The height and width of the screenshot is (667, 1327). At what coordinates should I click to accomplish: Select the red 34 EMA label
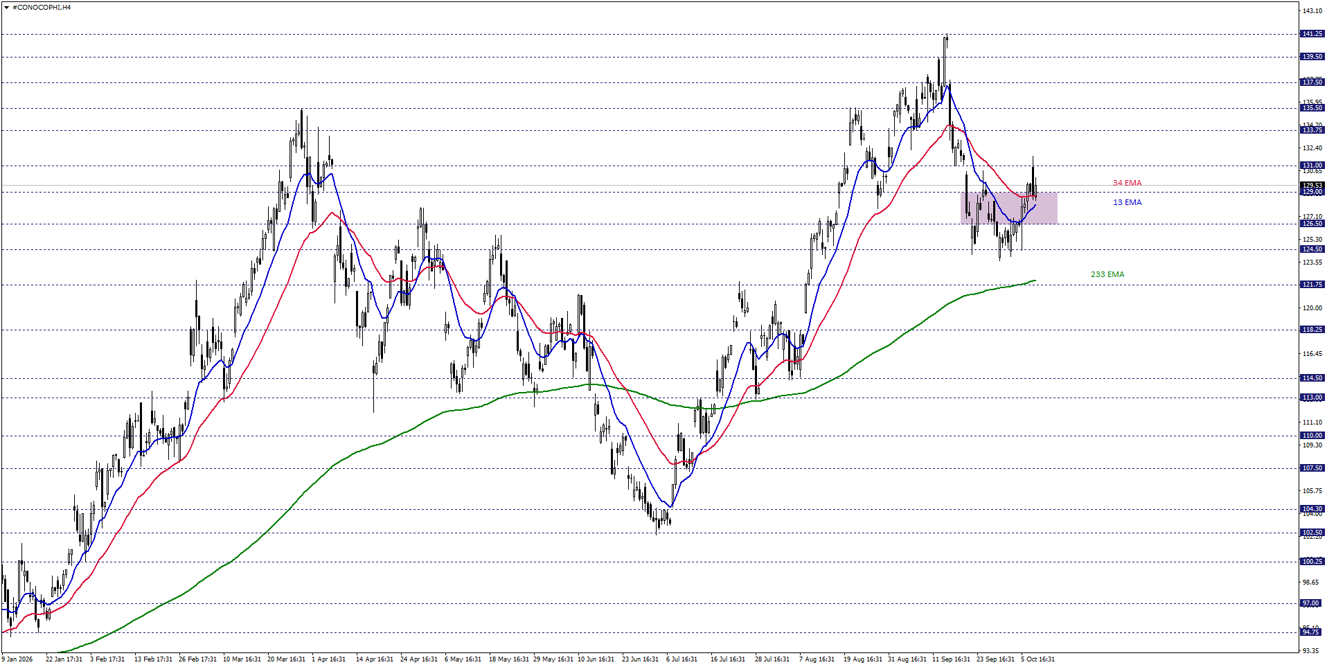click(x=1127, y=183)
